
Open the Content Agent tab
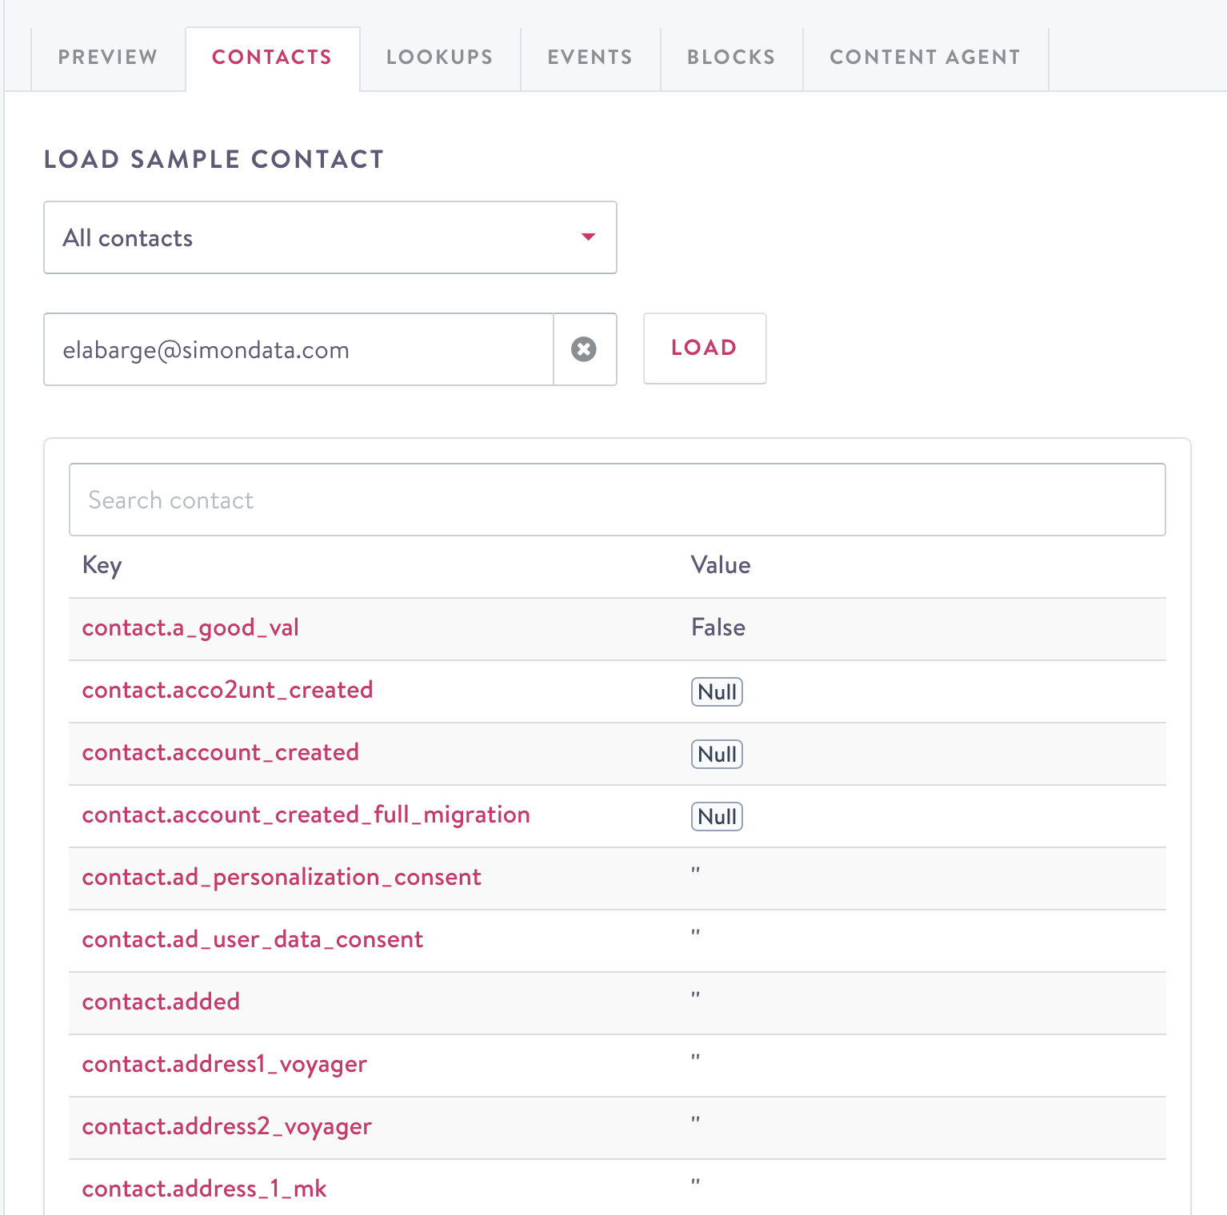pos(925,58)
